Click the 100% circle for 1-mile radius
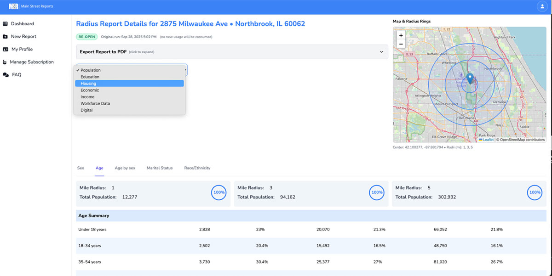 tap(218, 192)
